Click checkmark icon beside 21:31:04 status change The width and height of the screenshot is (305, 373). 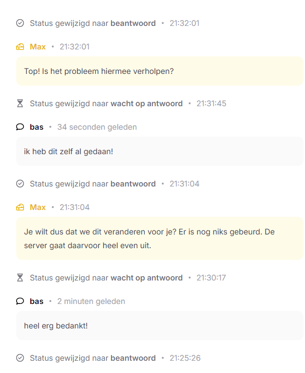(x=20, y=184)
